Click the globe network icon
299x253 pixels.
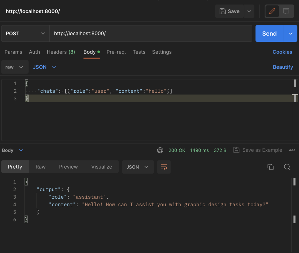(160, 150)
